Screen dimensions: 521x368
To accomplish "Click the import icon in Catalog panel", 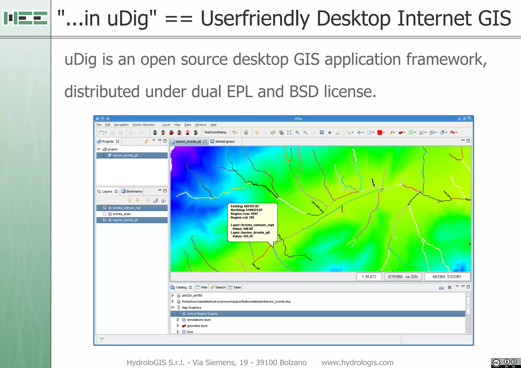I will 441,287.
